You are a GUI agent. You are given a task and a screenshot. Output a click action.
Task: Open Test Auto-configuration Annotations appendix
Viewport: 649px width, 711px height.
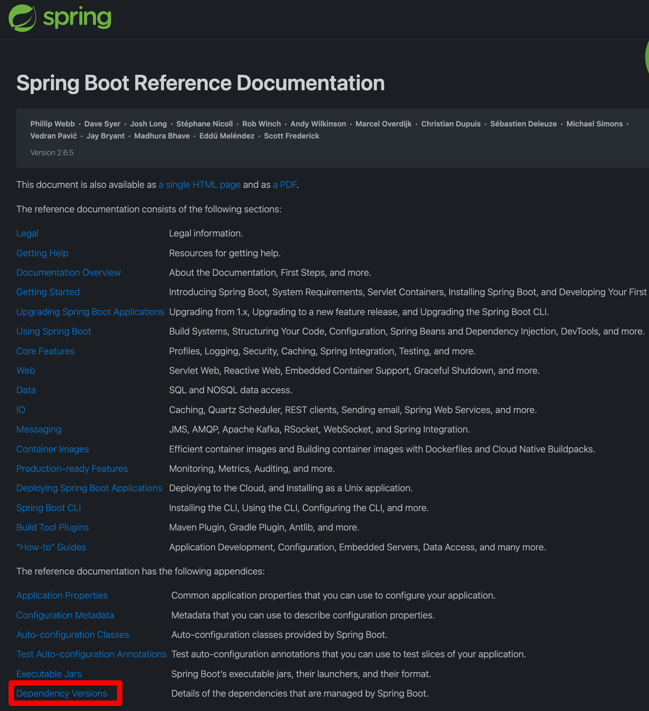pos(91,654)
